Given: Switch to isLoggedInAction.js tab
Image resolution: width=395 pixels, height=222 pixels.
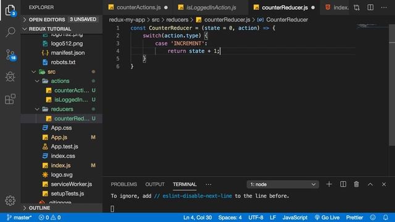Looking at the screenshot, I should (211, 7).
